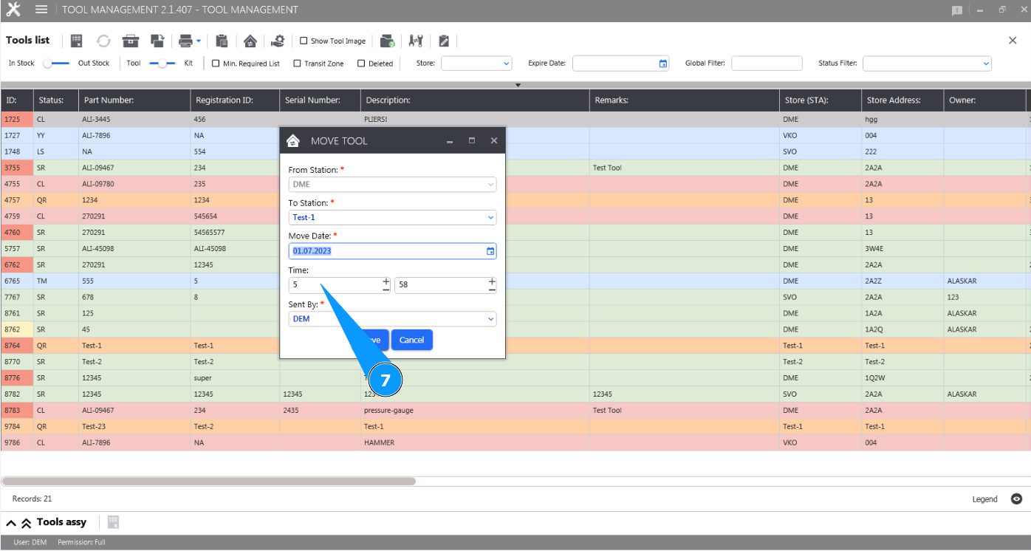
Task: Click the Cancel button in Move Tool dialog
Action: 411,340
